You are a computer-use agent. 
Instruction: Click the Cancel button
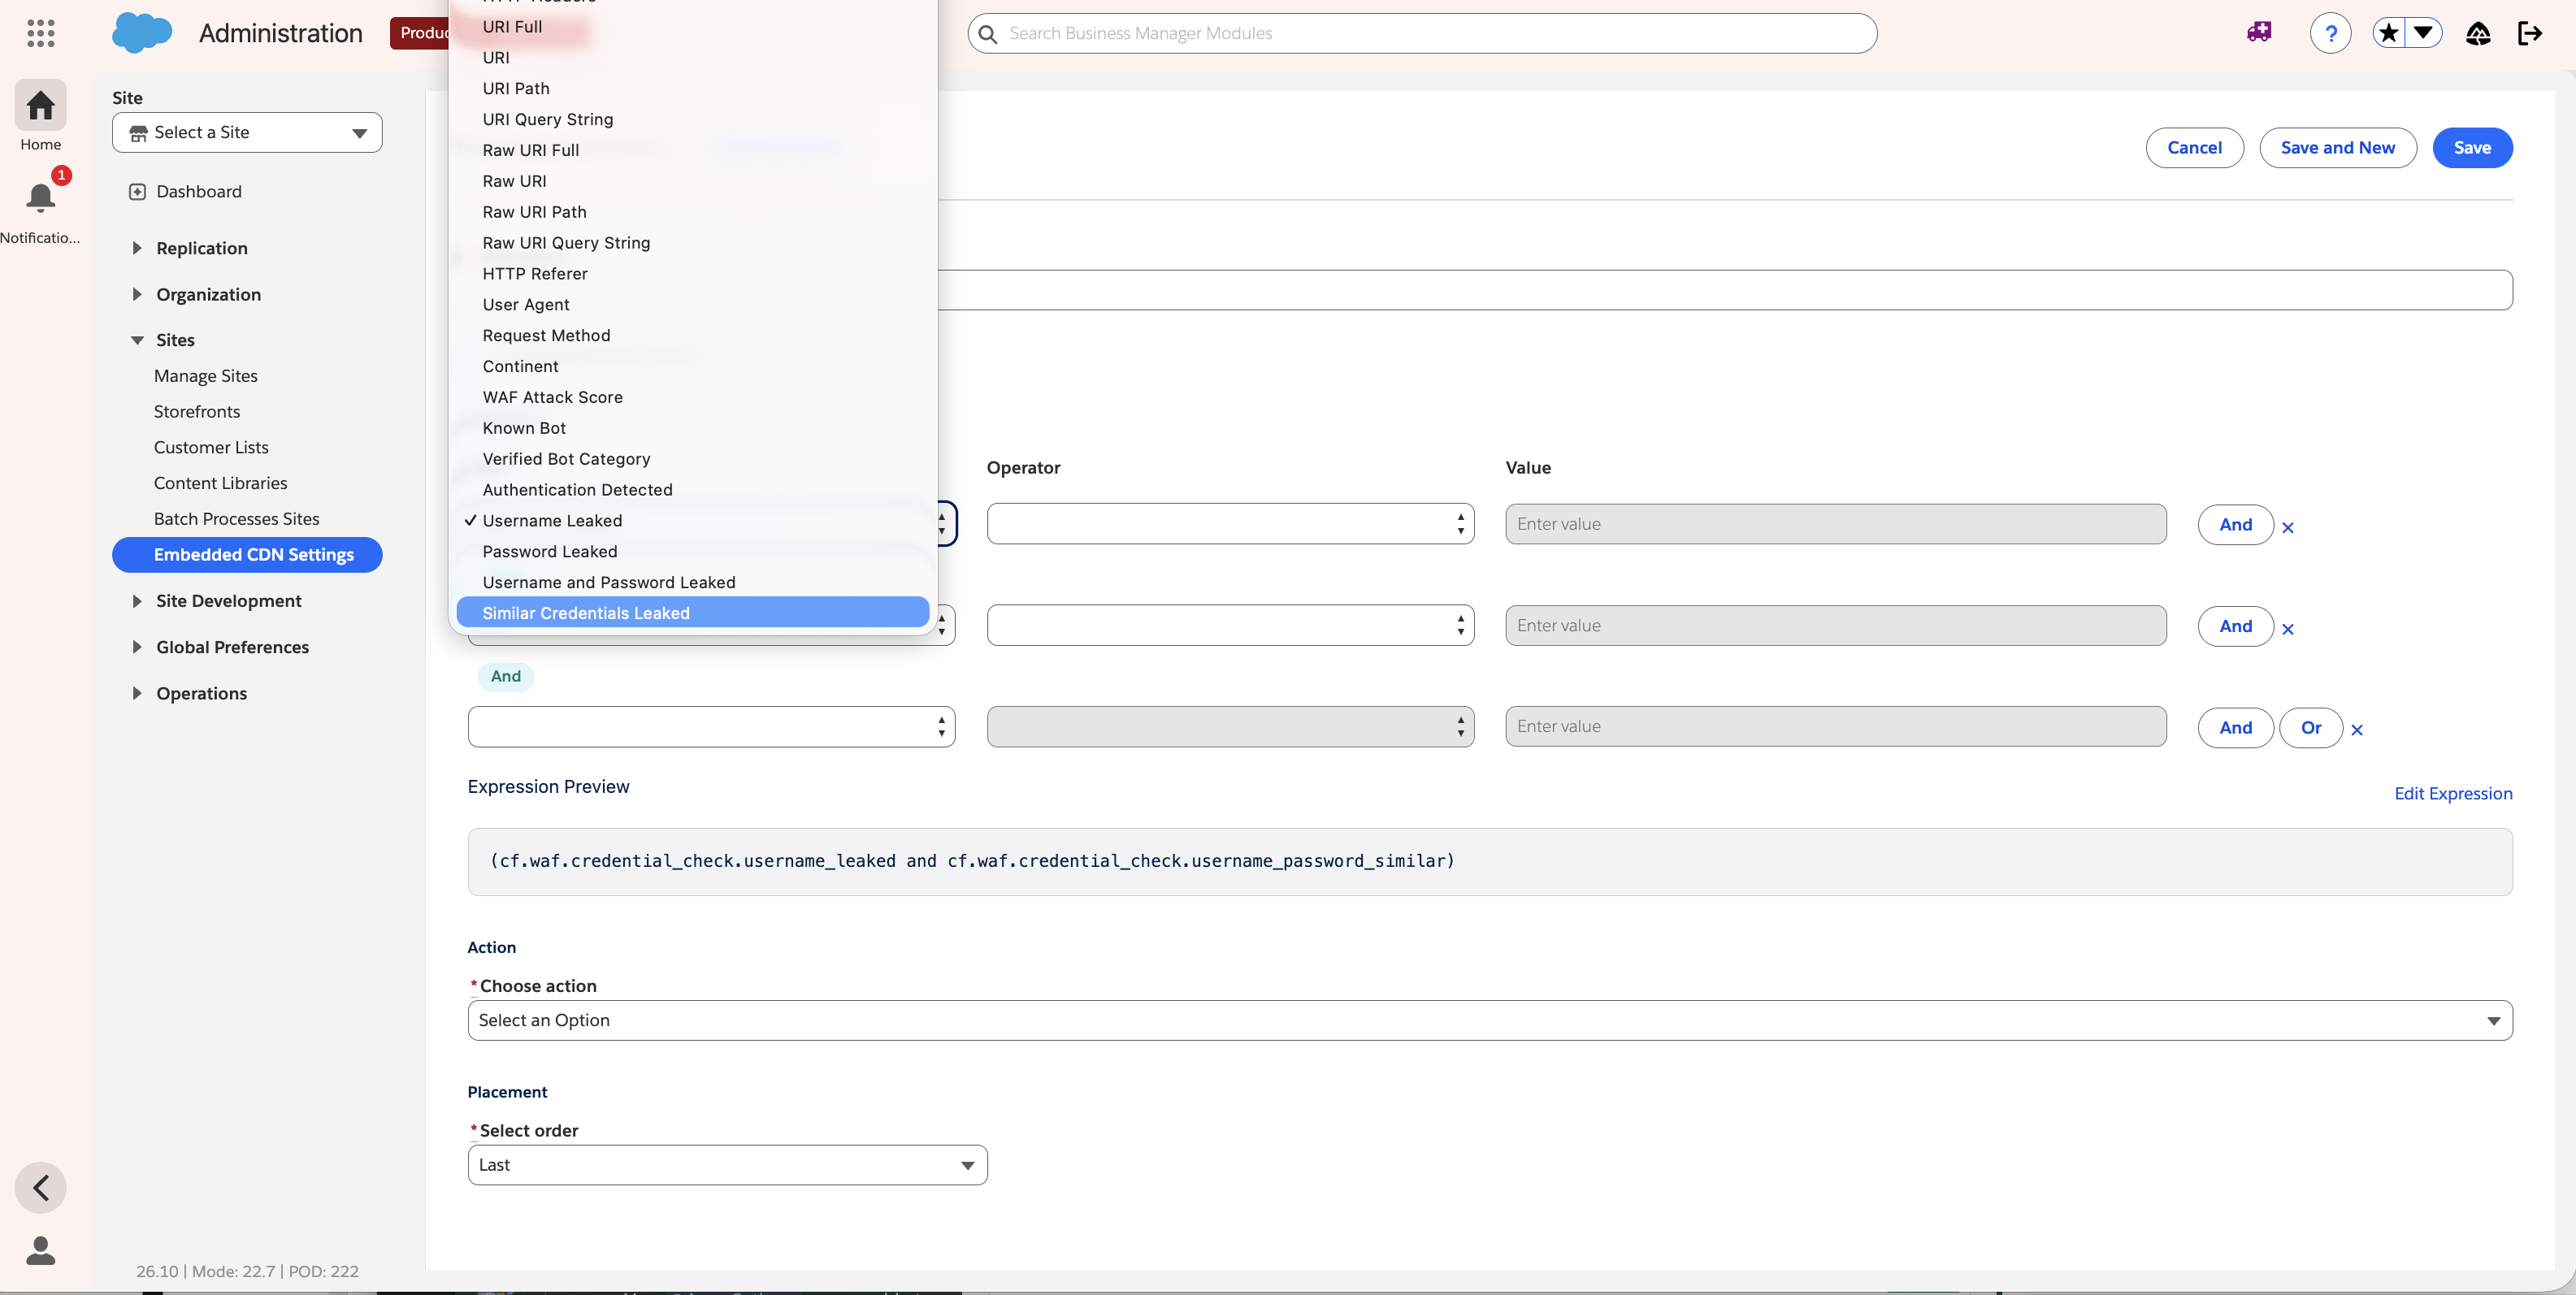coord(2194,148)
